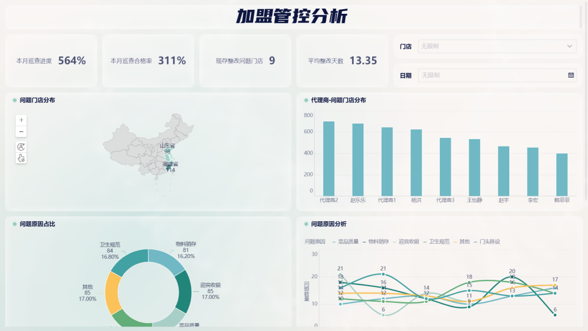Click the dot beside 问题原因占比 title

click(x=14, y=224)
